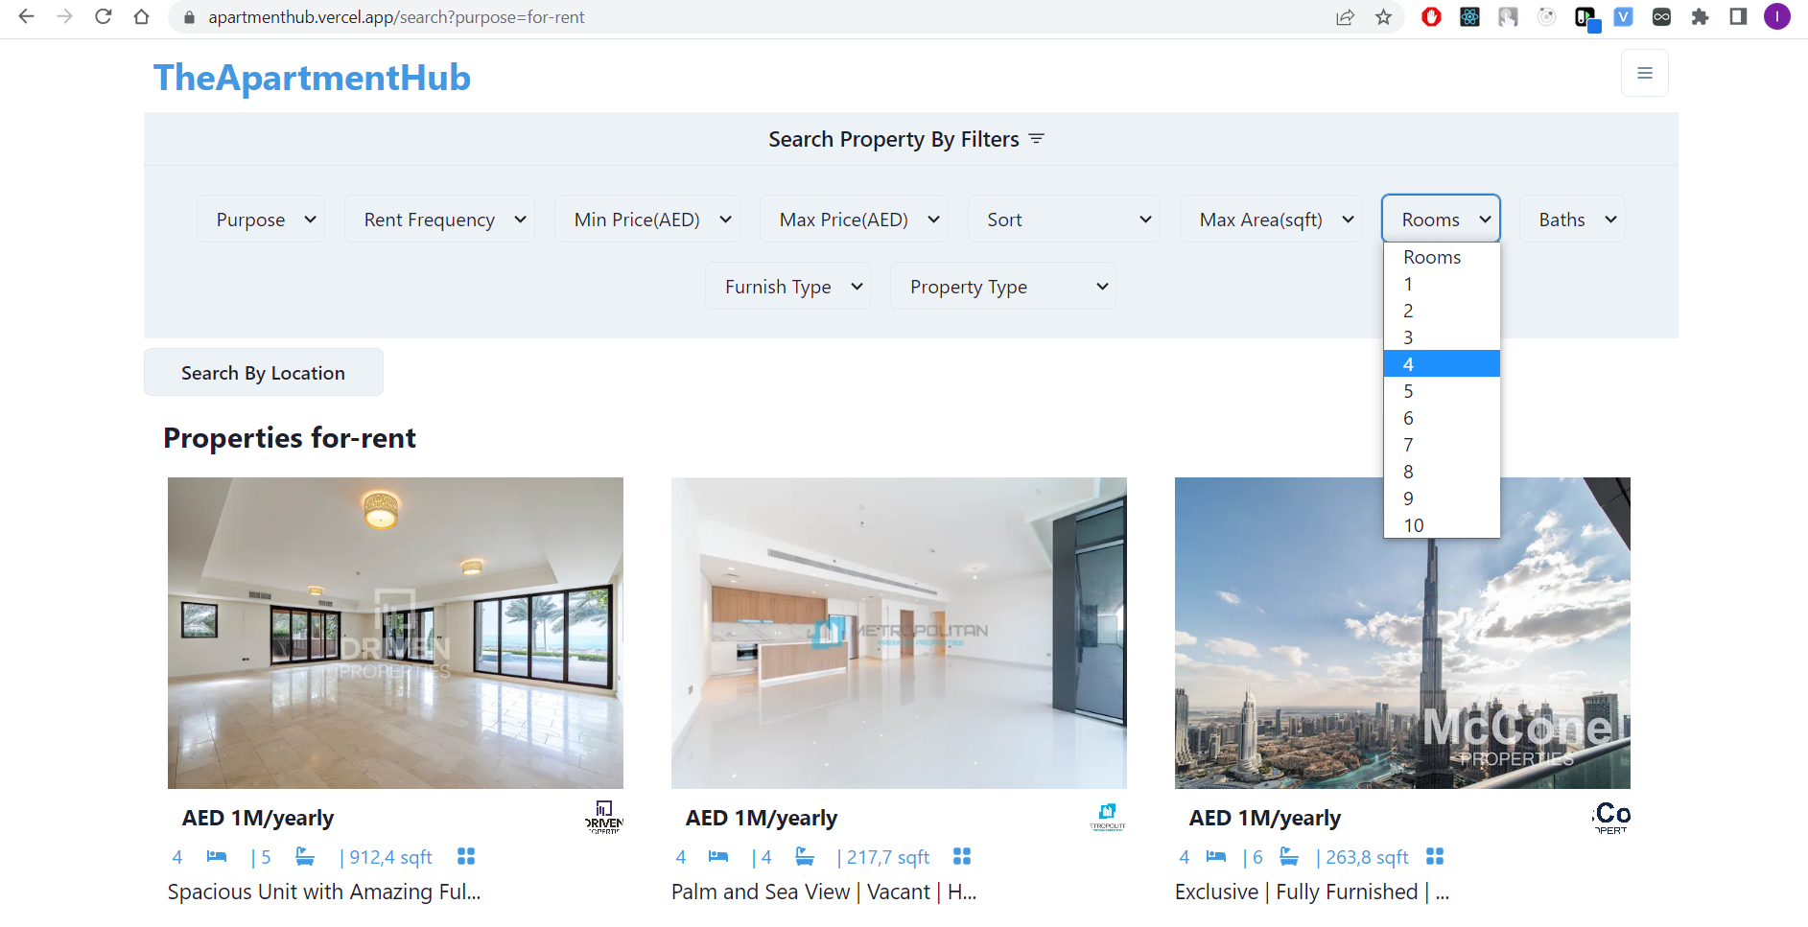Click the TheApartmentHub logo link
The width and height of the screenshot is (1808, 927).
pos(312,77)
